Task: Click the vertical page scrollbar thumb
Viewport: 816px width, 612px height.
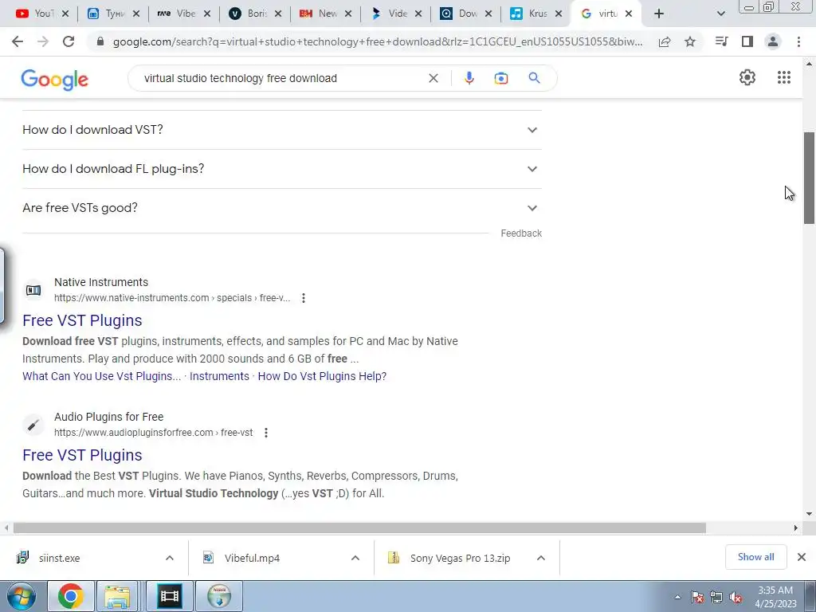Action: [x=809, y=178]
